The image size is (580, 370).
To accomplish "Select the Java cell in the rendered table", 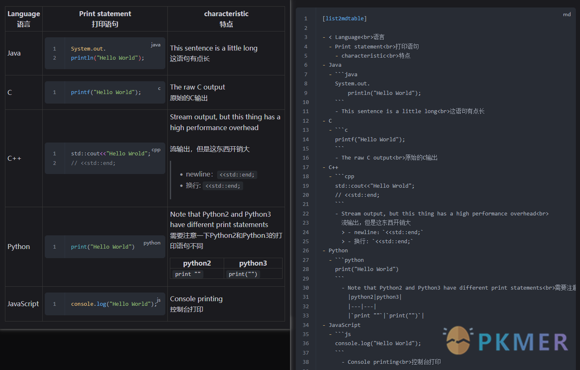I will pyautogui.click(x=24, y=53).
